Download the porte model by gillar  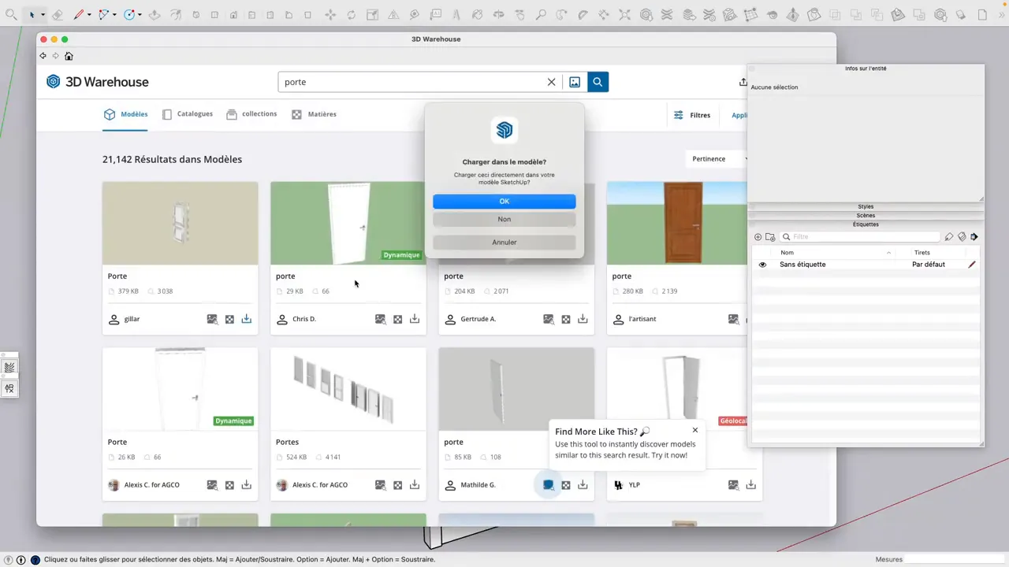pos(246,318)
